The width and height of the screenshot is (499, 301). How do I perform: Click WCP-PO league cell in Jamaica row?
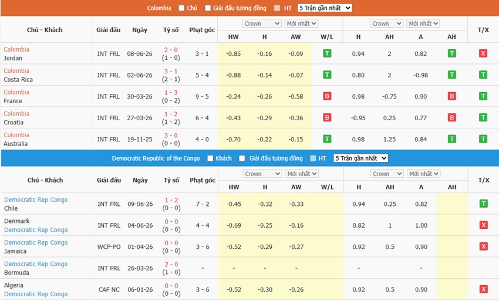click(109, 246)
